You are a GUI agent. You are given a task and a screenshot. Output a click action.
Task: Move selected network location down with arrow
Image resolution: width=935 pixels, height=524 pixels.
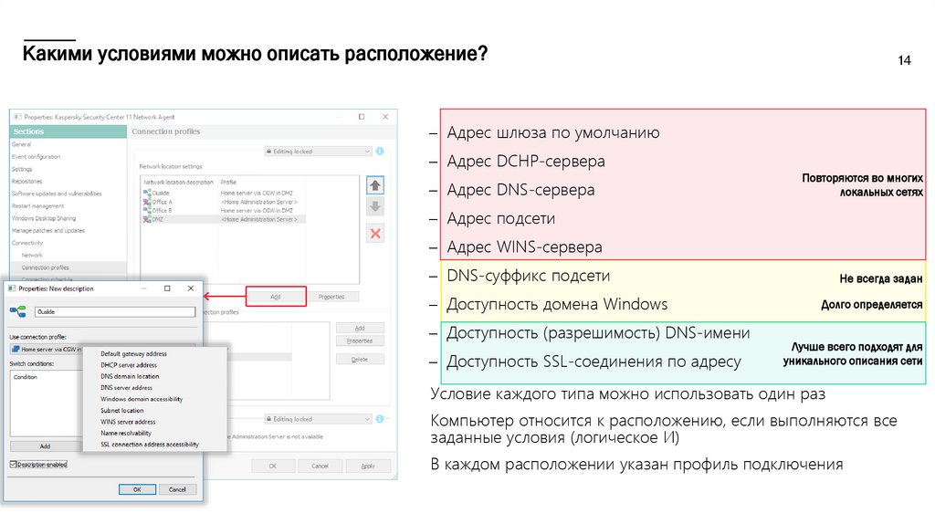375,207
